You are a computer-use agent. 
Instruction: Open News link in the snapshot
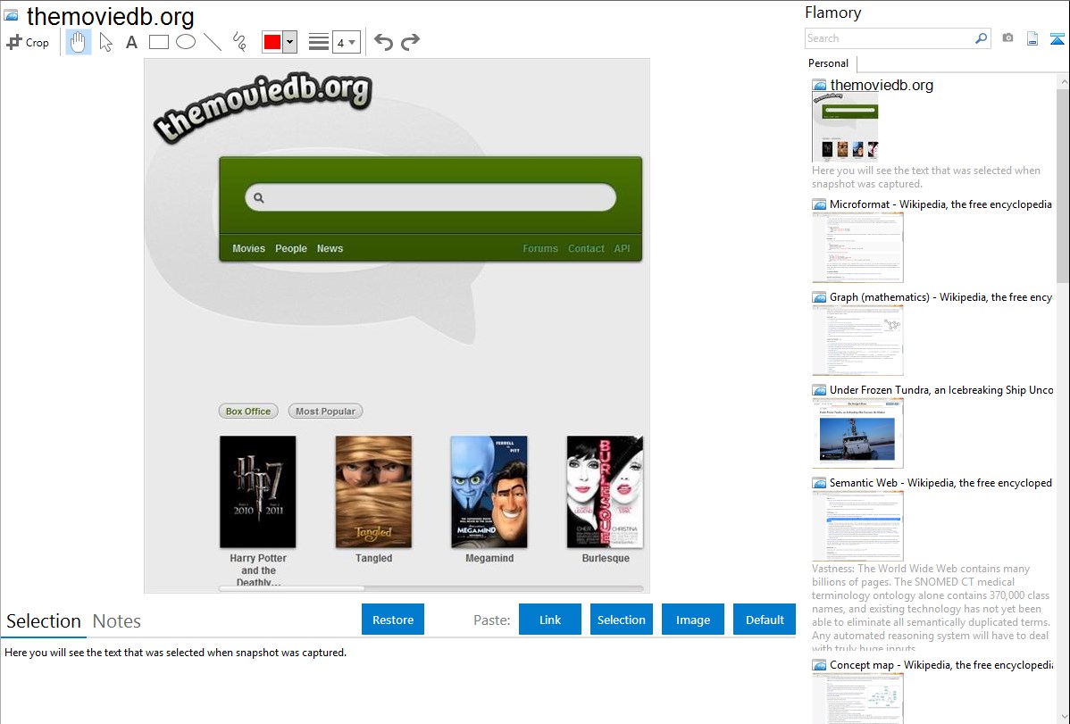330,248
